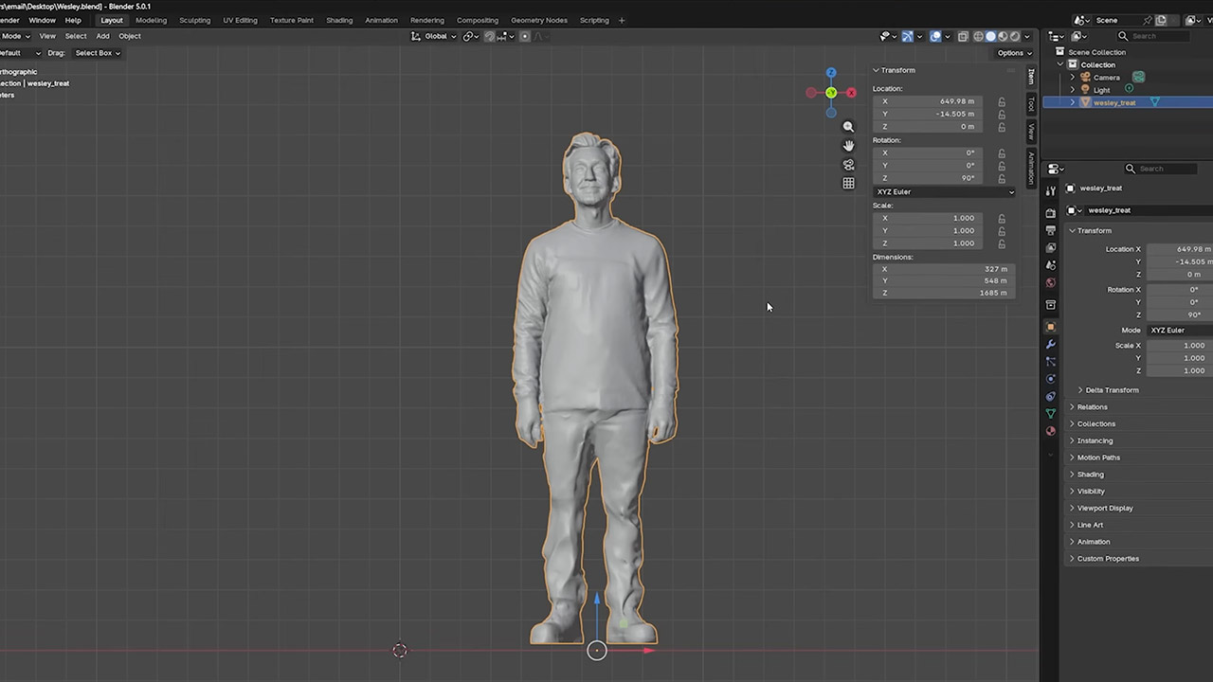Click the Options button in viewport
The image size is (1213, 682).
(1012, 53)
